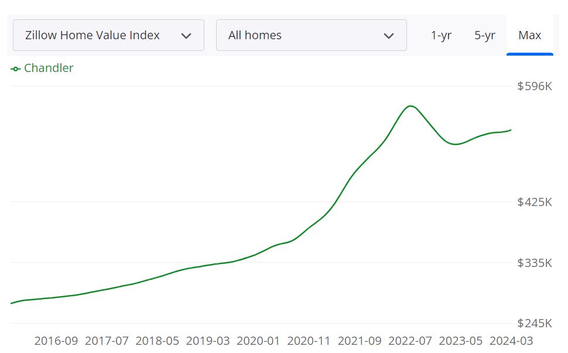This screenshot has width=568, height=353.
Task: Click the green Chandler legend marker icon
Action: pos(15,68)
